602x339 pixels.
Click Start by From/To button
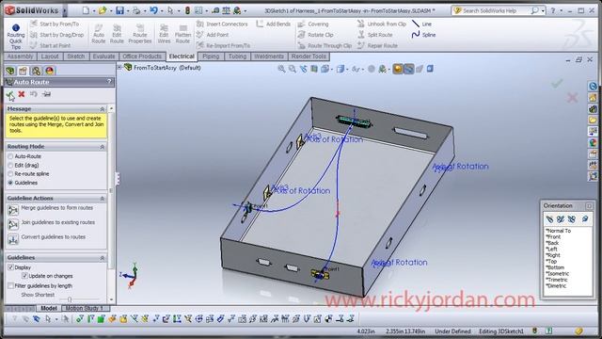pos(55,24)
